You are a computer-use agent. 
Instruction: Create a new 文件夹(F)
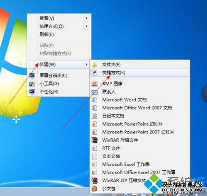[x=140, y=65]
